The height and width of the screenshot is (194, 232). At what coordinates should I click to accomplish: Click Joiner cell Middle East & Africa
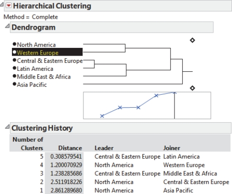[190, 173]
